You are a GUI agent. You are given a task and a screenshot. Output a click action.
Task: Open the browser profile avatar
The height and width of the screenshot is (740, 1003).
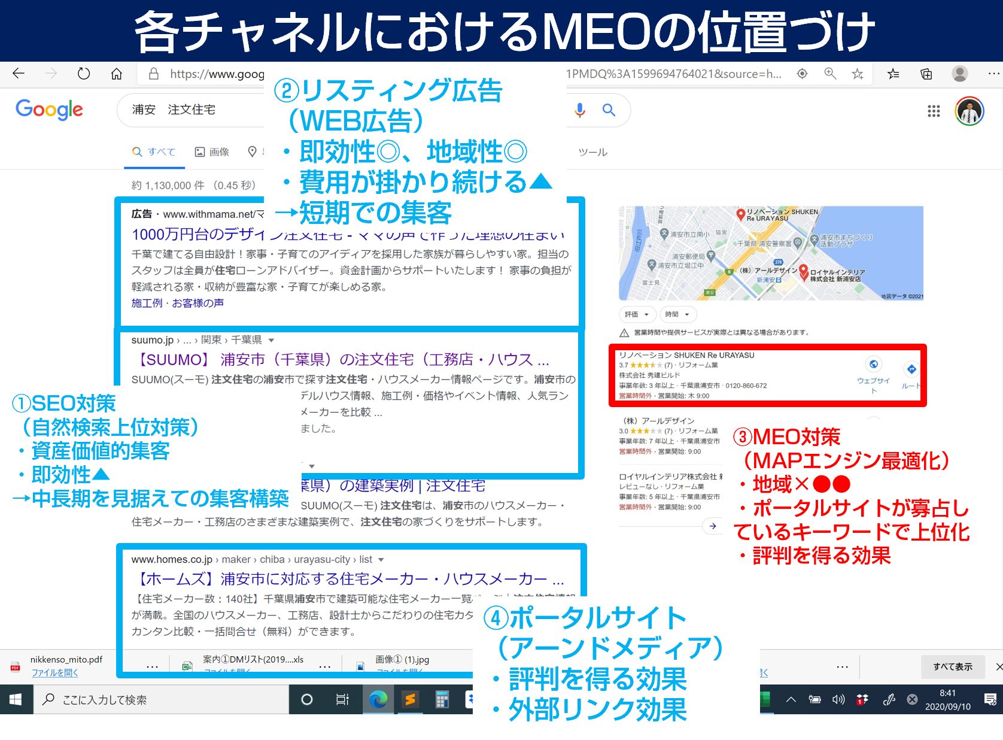(960, 74)
